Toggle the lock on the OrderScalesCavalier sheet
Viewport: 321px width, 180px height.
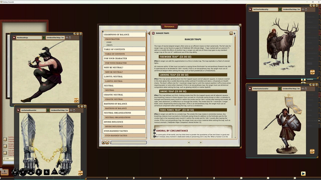[306, 88]
